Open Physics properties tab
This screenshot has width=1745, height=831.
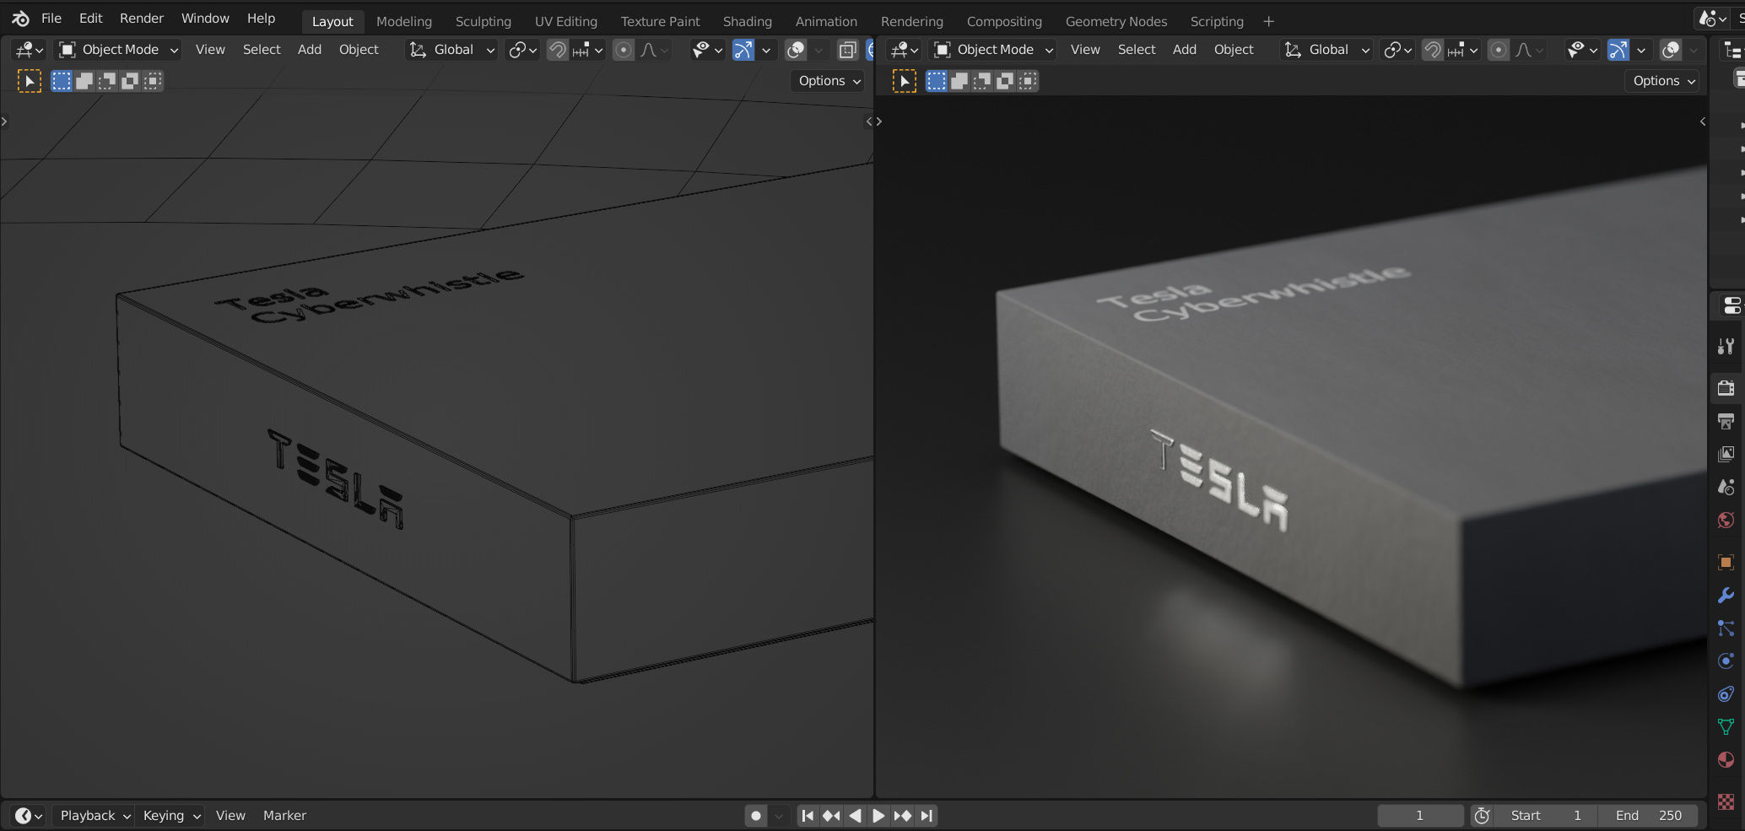click(x=1726, y=661)
